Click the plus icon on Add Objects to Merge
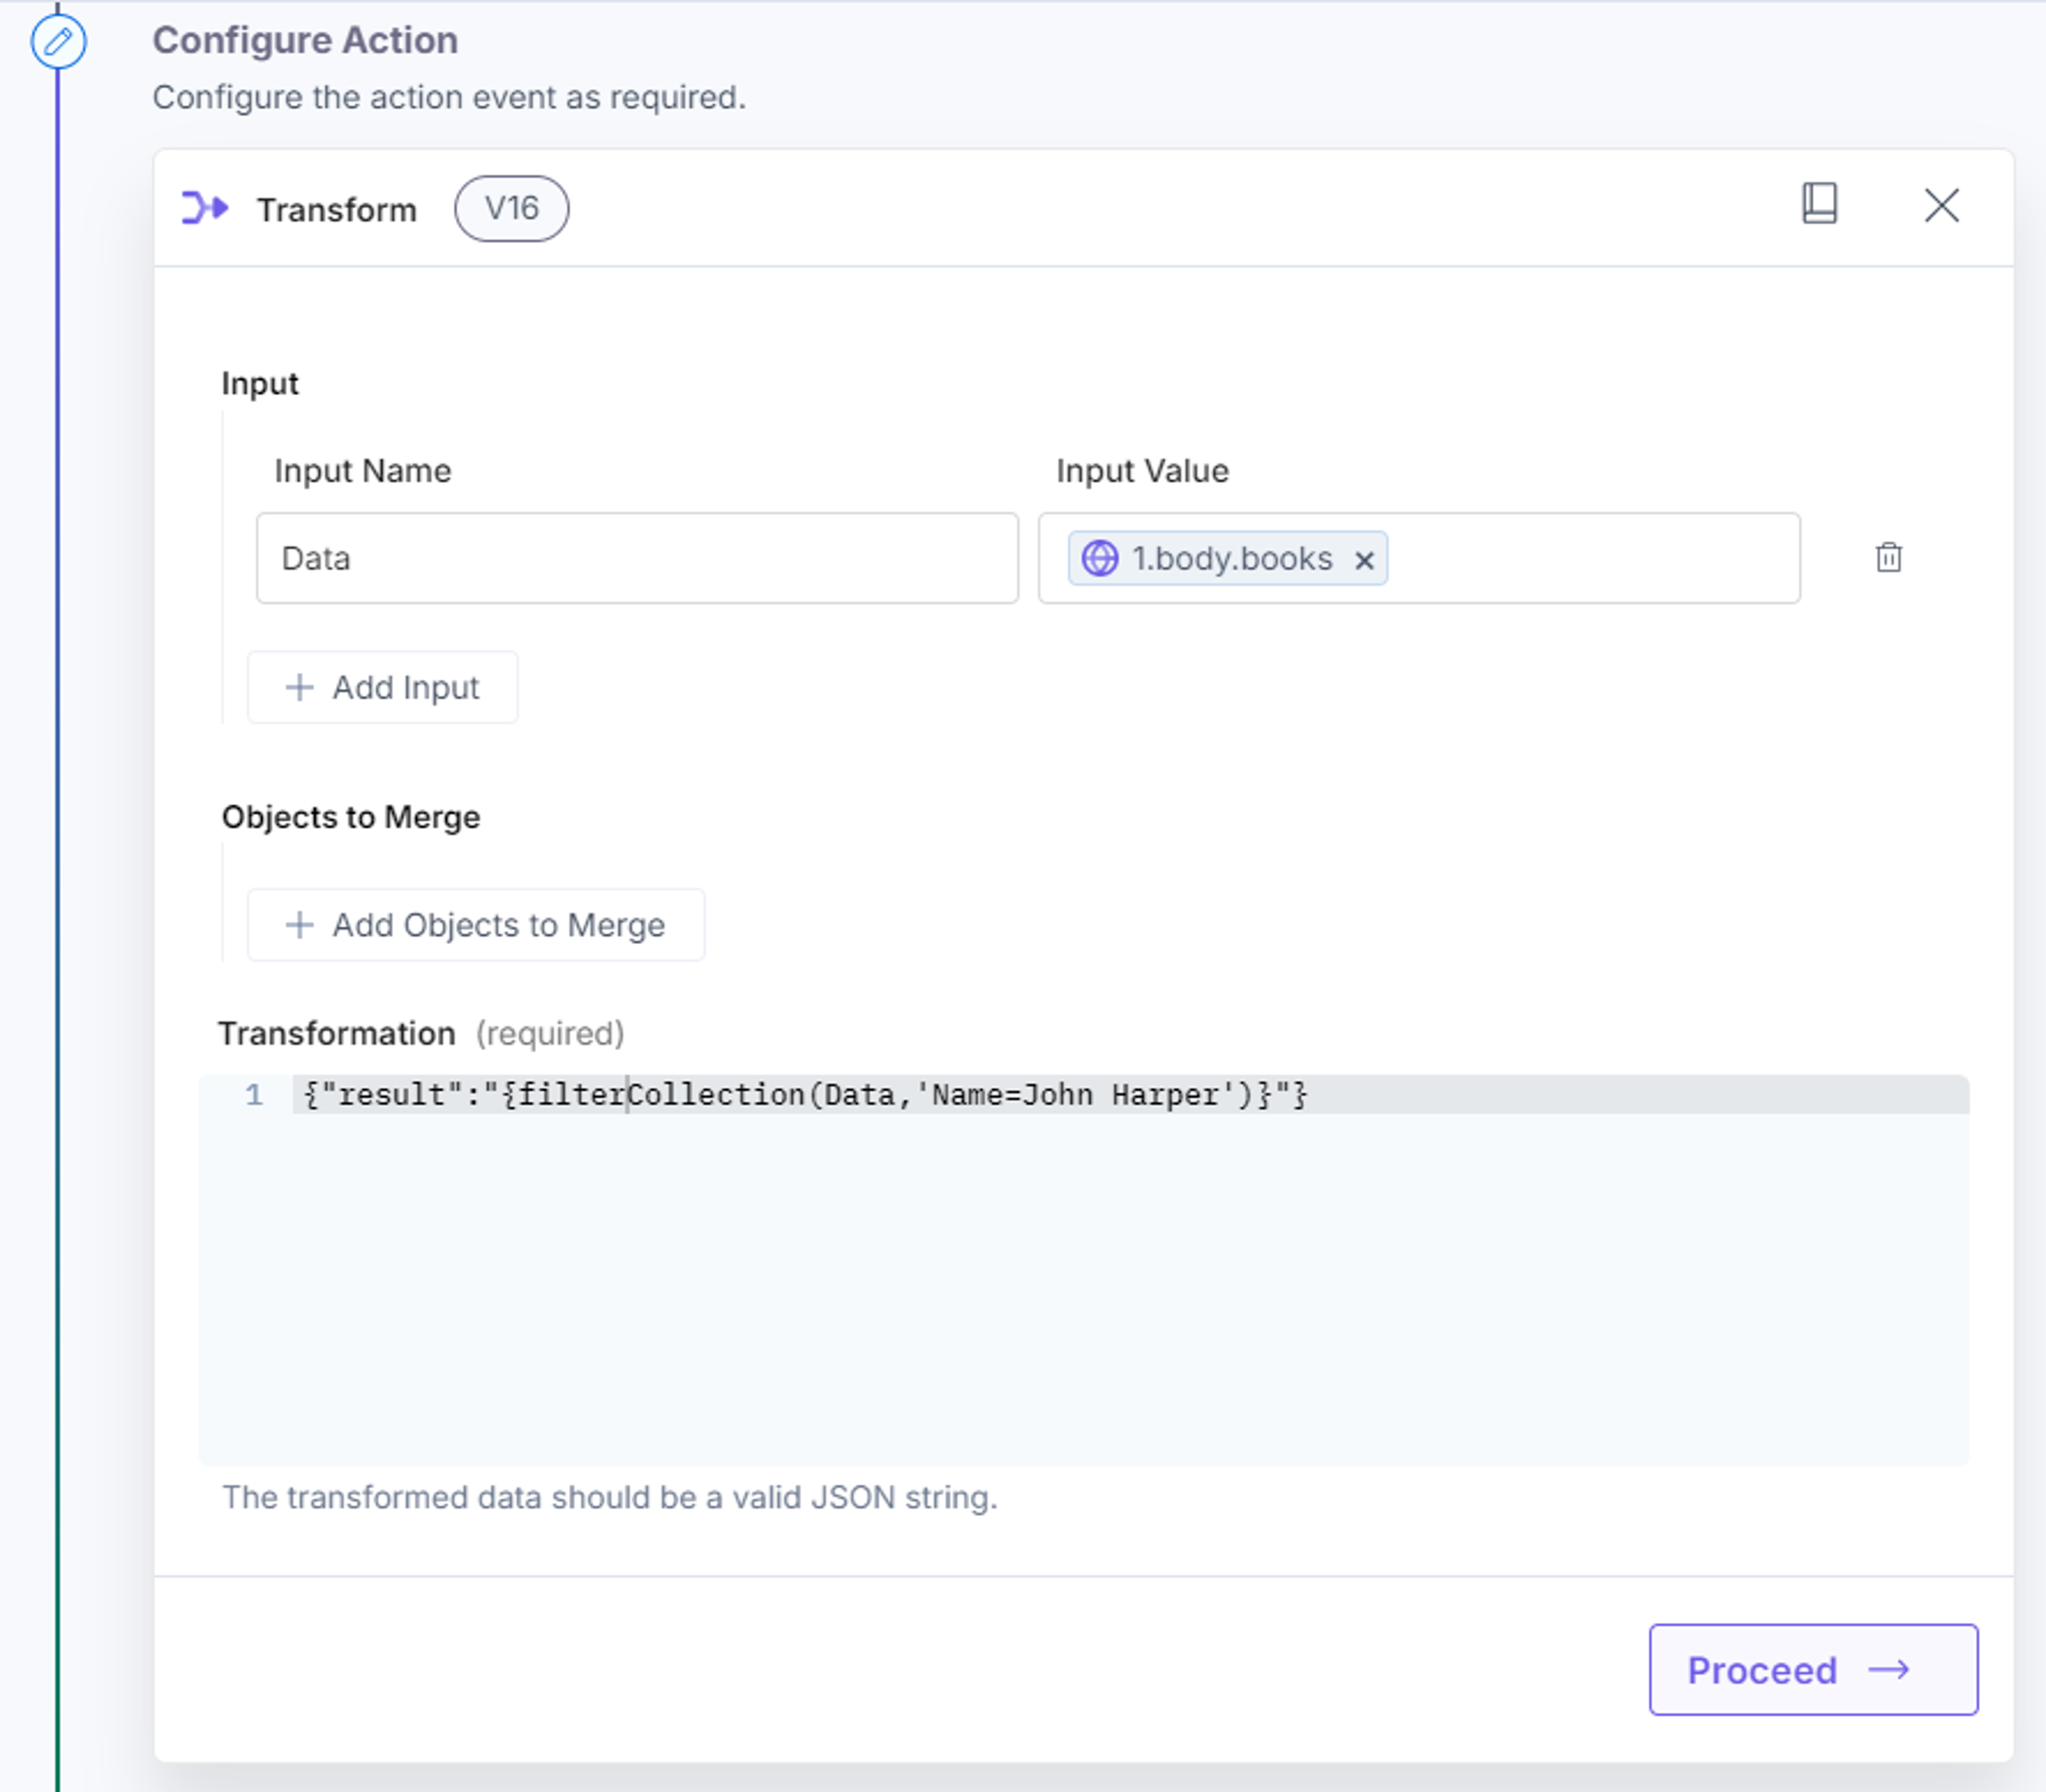This screenshot has height=1792, width=2046. (x=299, y=925)
